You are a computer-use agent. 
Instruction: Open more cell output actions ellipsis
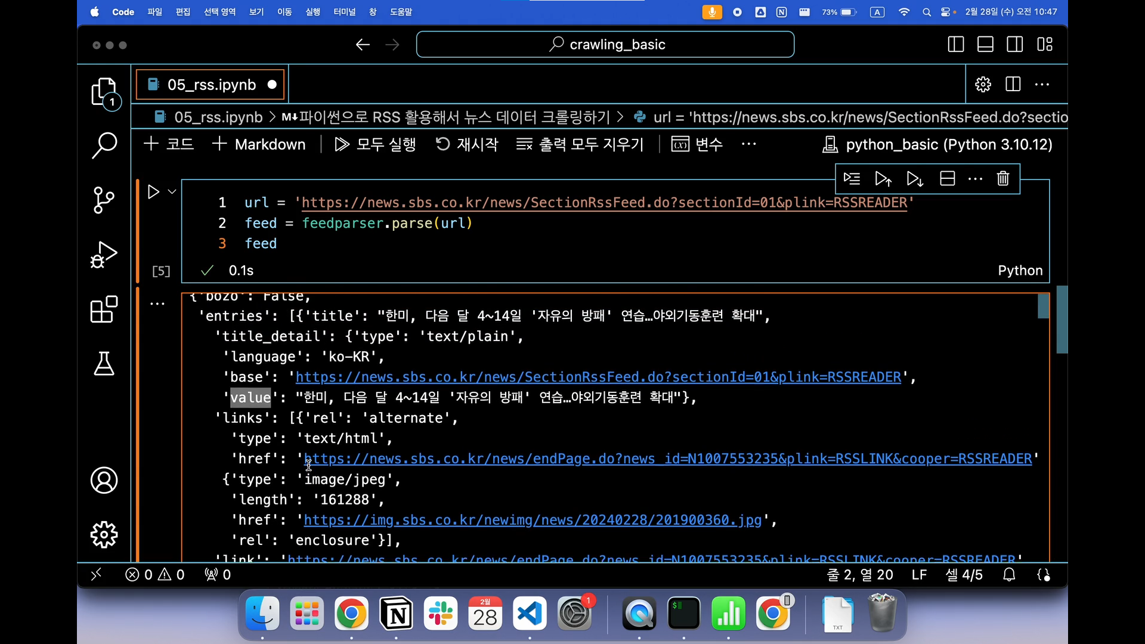(x=157, y=304)
